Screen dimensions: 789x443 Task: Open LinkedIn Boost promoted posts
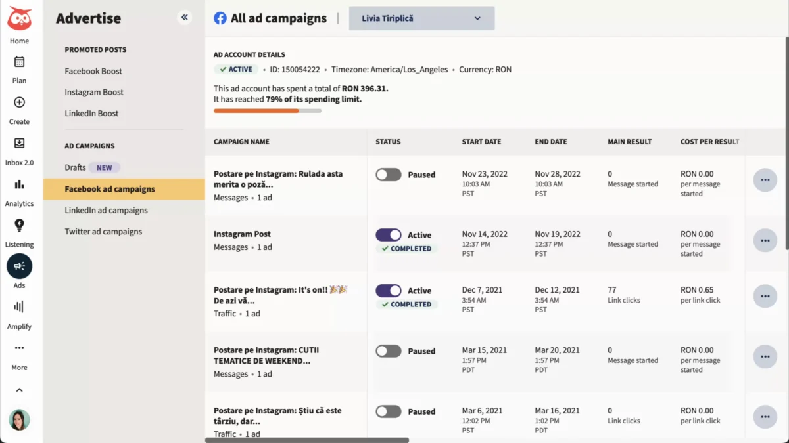tap(91, 113)
